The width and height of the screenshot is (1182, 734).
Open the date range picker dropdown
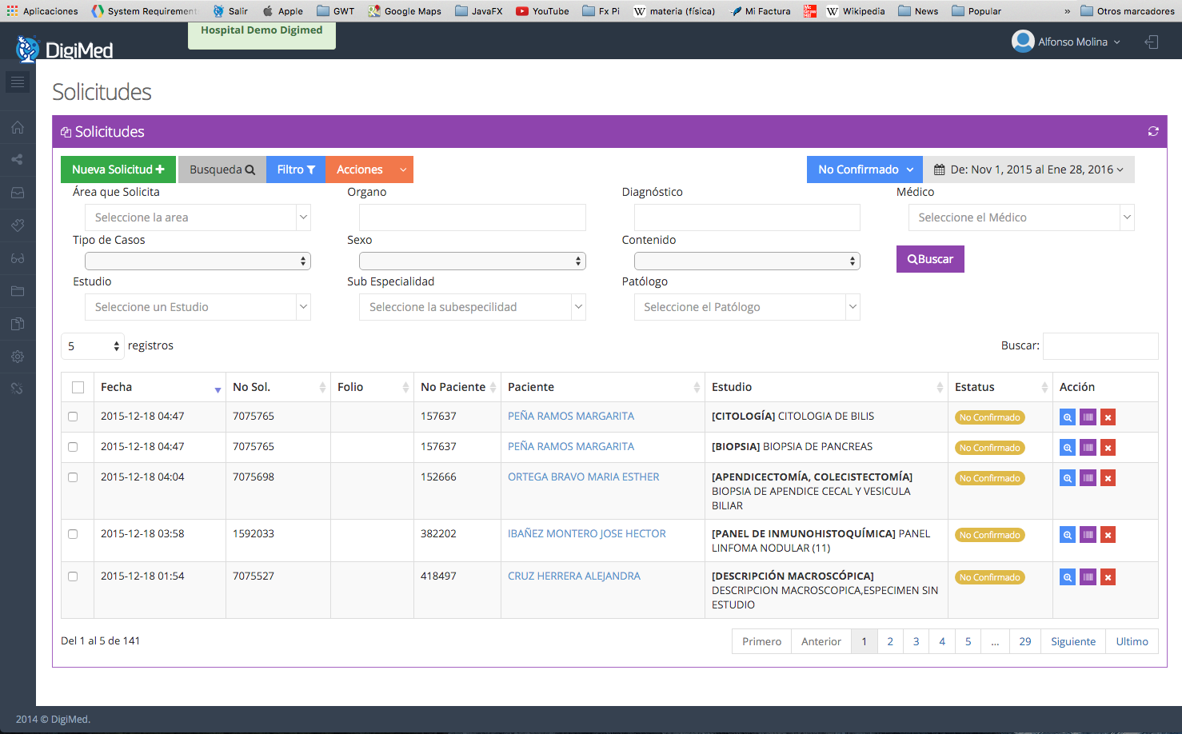(1028, 170)
